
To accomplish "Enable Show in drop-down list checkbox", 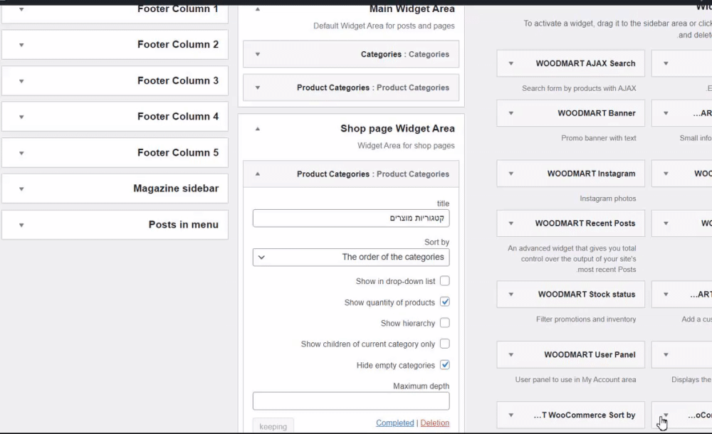I will click(444, 281).
